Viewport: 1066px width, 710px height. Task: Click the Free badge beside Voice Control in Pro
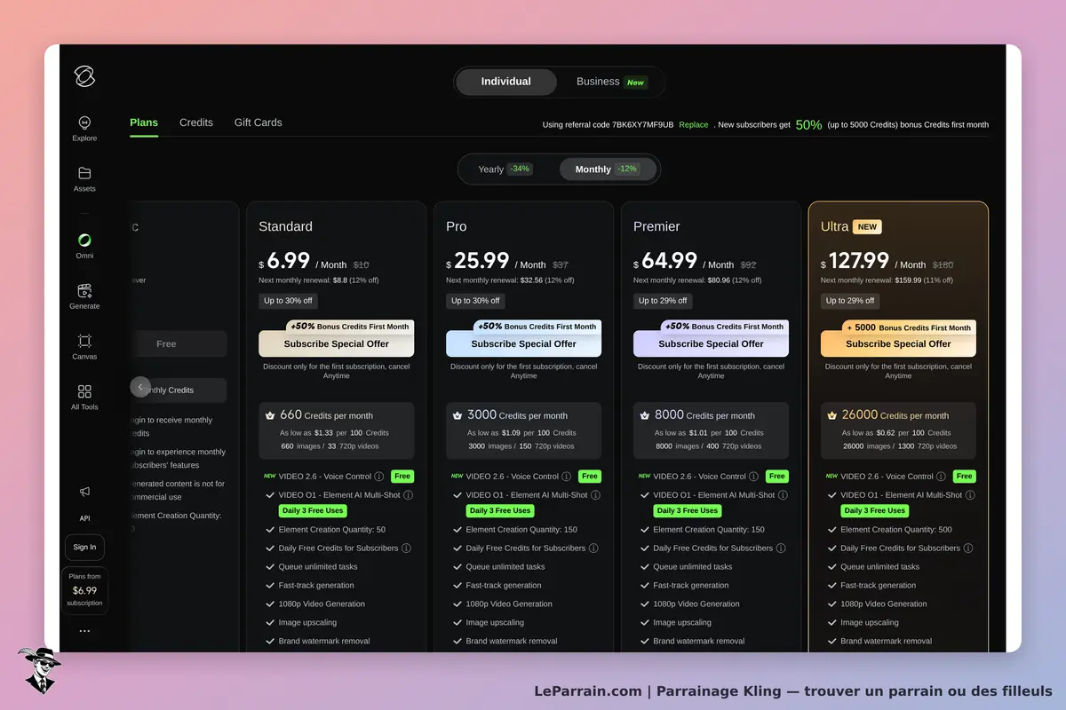point(590,477)
